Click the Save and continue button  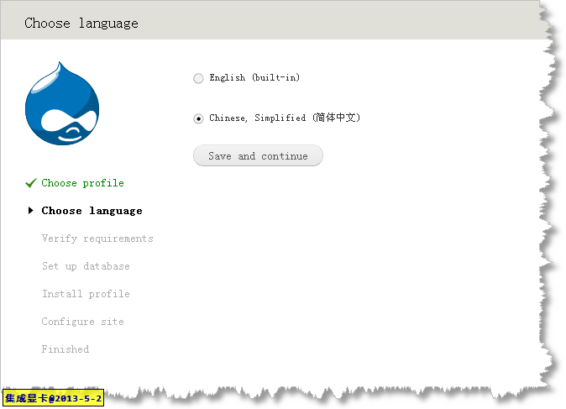pyautogui.click(x=258, y=155)
